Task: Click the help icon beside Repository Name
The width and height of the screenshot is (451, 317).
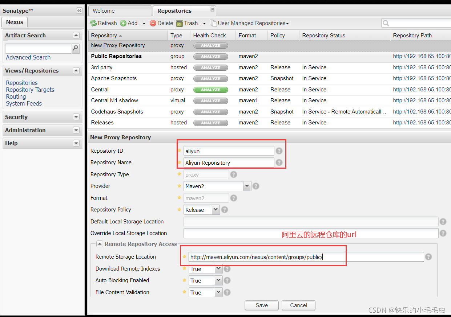Action: tap(279, 162)
